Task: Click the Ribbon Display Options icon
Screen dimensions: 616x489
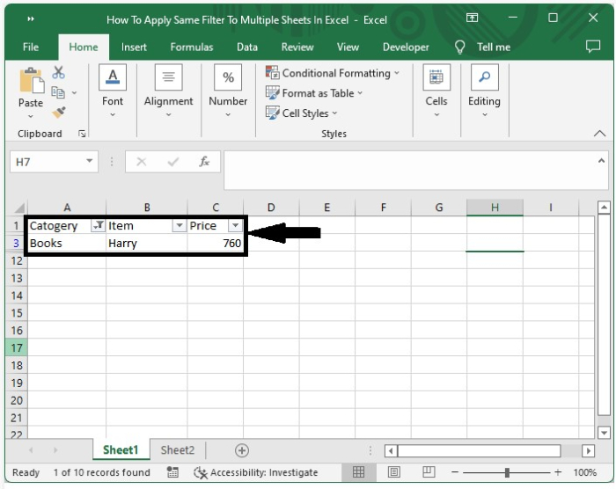Action: tap(472, 18)
